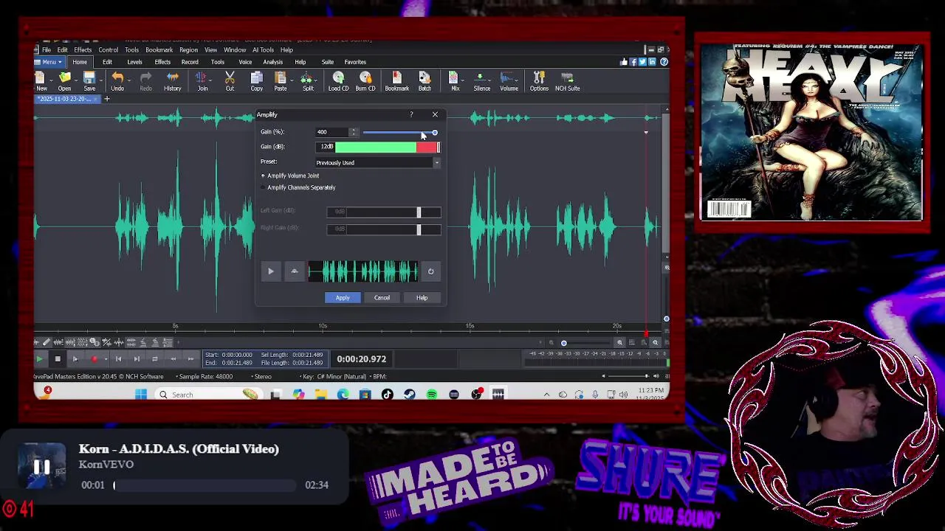
Task: Switch to the Levels ribbon tab
Action: 134,62
